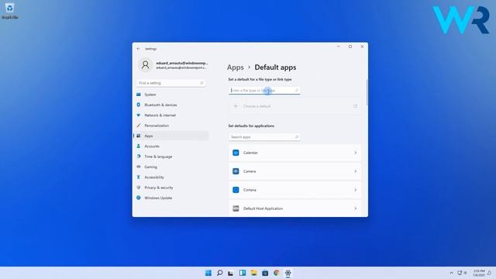496x279 pixels.
Task: Click the external link icon beside Choose a default
Action: 355,106
